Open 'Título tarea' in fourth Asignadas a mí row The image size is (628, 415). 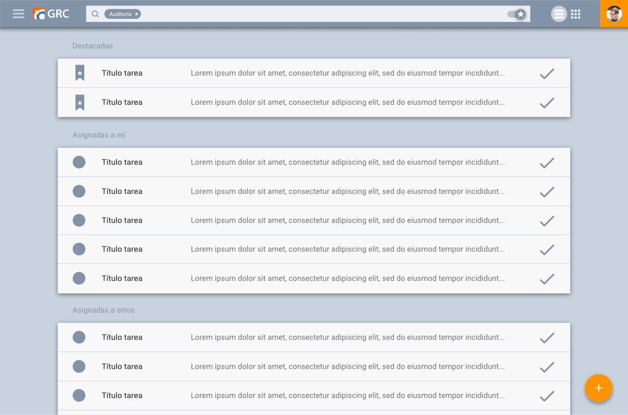(x=122, y=249)
